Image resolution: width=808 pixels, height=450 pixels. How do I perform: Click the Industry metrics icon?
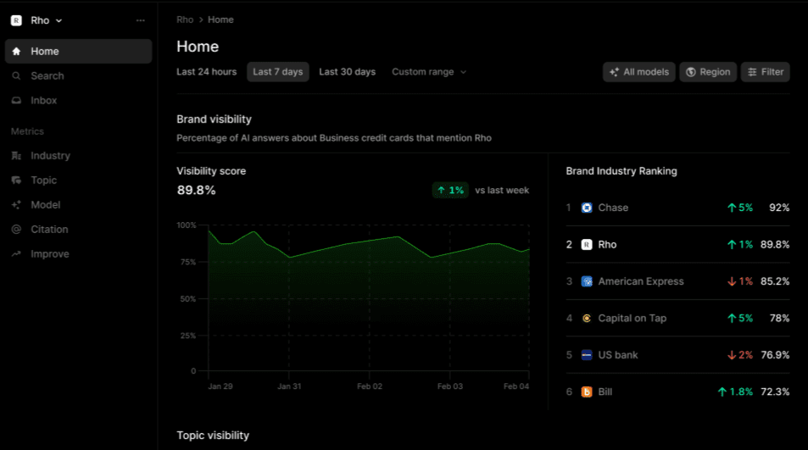point(16,156)
